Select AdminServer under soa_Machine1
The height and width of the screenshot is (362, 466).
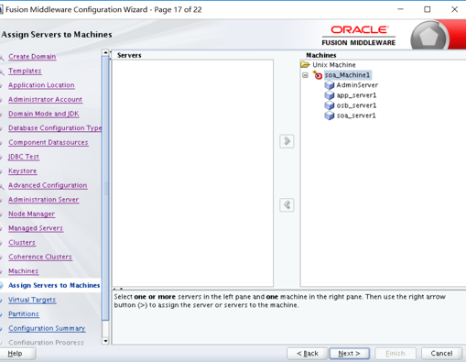357,85
